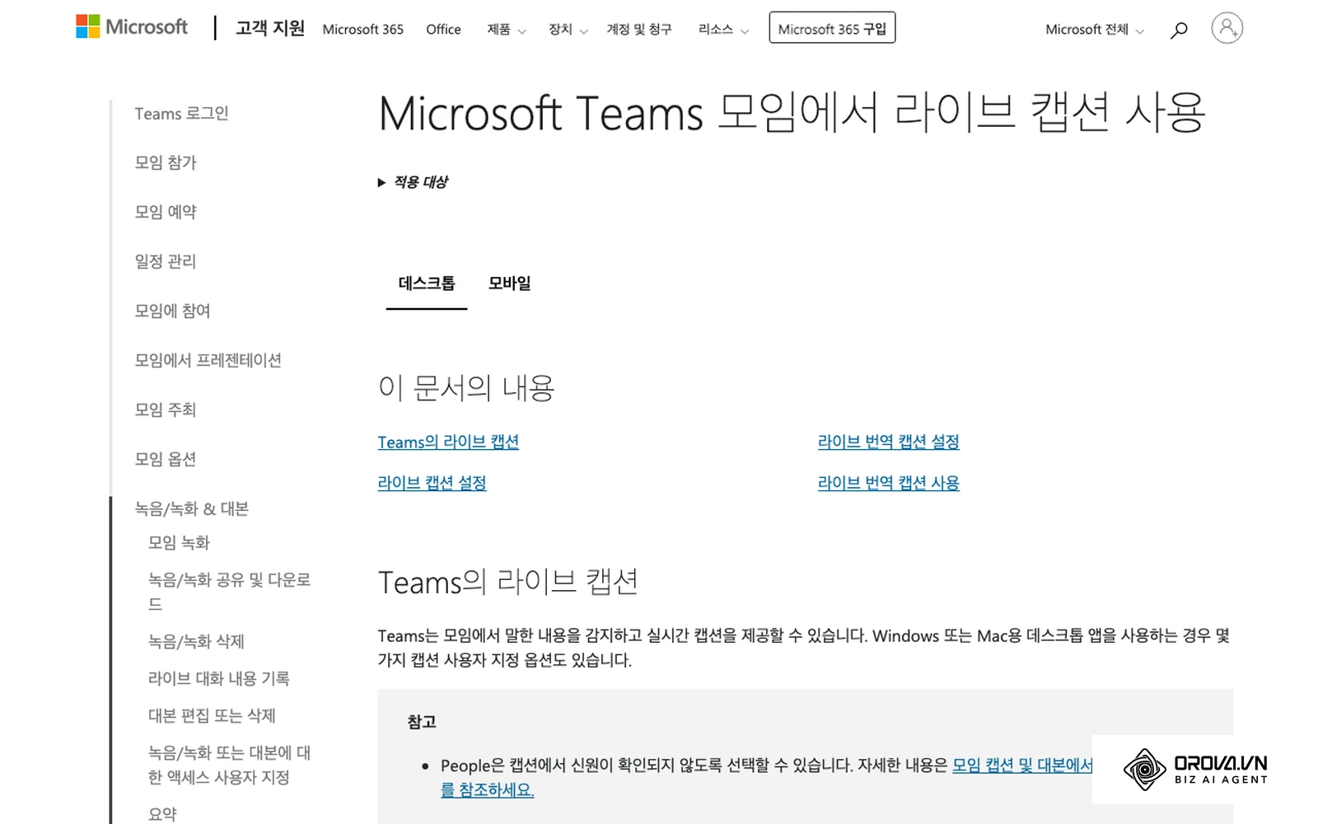Open 계정 및 청구 menu item
Image resolution: width=1318 pixels, height=824 pixels.
(x=639, y=30)
